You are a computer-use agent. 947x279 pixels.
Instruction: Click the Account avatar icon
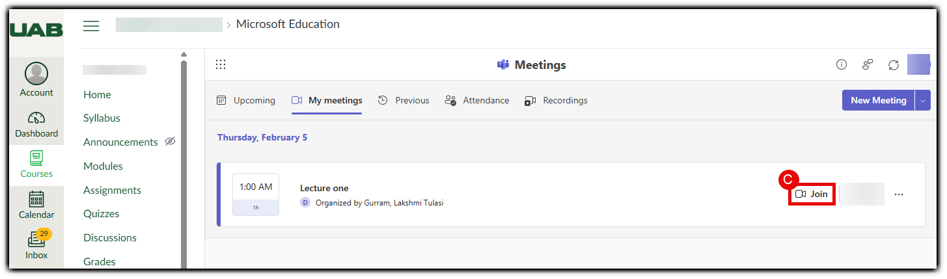point(36,73)
